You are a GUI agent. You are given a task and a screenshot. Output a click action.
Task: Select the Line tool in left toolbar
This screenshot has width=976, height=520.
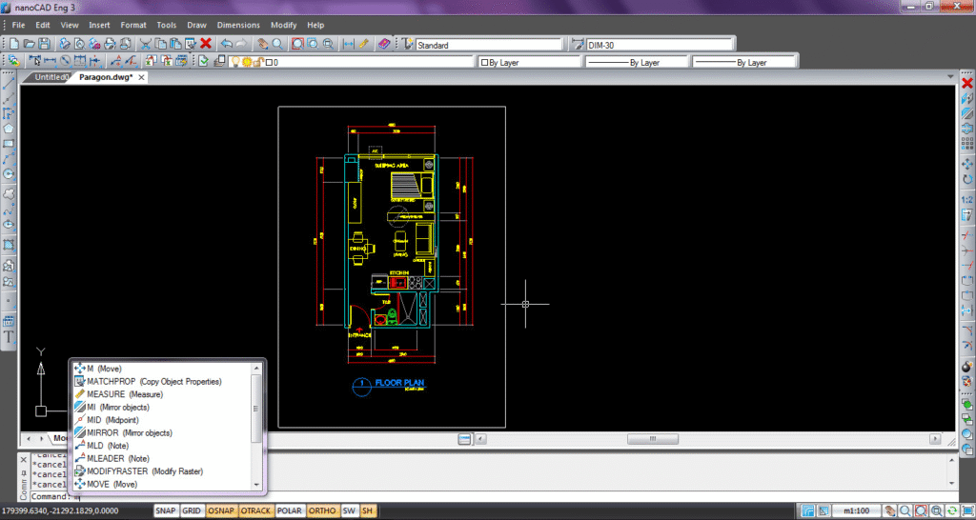click(x=9, y=82)
